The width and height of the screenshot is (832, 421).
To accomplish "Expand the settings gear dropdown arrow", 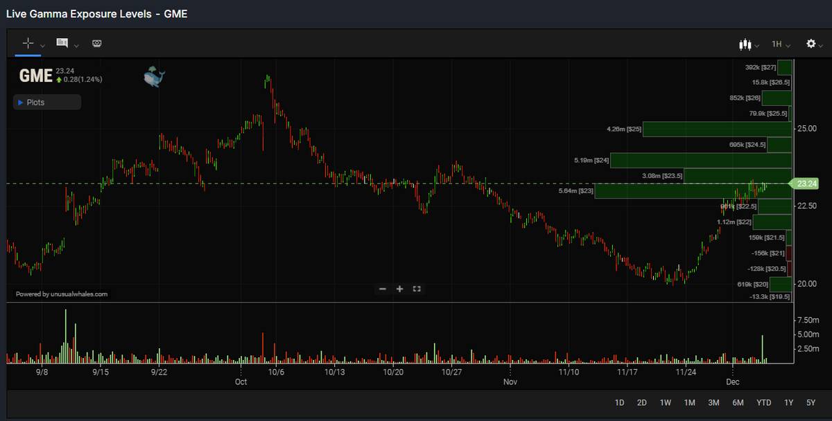I will coord(822,46).
